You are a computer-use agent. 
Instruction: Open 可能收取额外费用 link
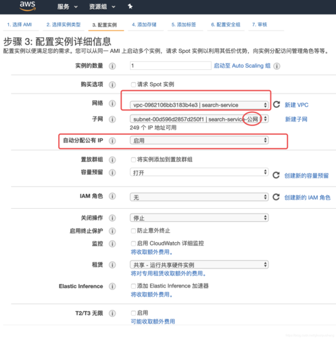tap(153, 321)
